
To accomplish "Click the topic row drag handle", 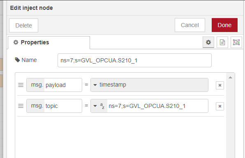I will 21,106.
